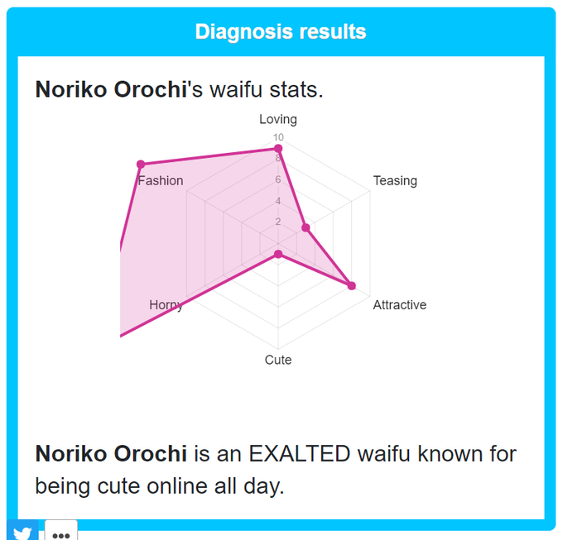This screenshot has width=563, height=540.
Task: Open the three-dots more sharing options button
Action: (x=61, y=532)
